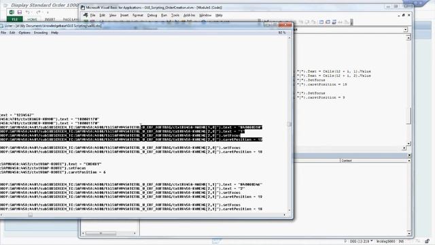Click the 92 % indicator in Lister
The height and width of the screenshot is (245, 435).
[x=281, y=33]
